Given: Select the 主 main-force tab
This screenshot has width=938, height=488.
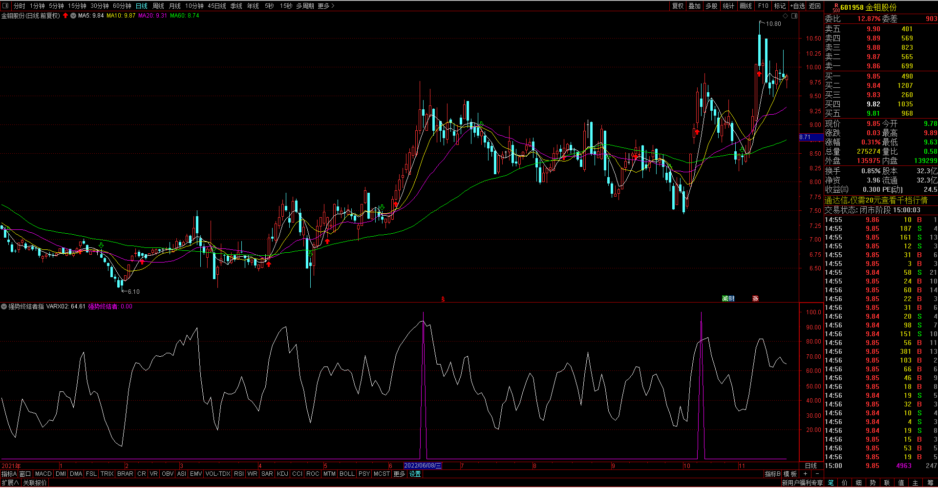Looking at the screenshot, I should [x=916, y=483].
